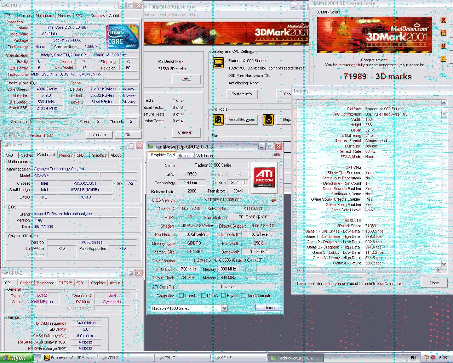The image size is (453, 363).
Task: Click the Details horizontal scroll-left arrow
Action: (x=300, y=270)
